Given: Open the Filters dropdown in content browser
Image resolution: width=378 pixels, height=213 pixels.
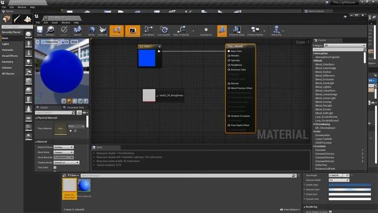Looking at the screenshot, I should click(x=73, y=176).
